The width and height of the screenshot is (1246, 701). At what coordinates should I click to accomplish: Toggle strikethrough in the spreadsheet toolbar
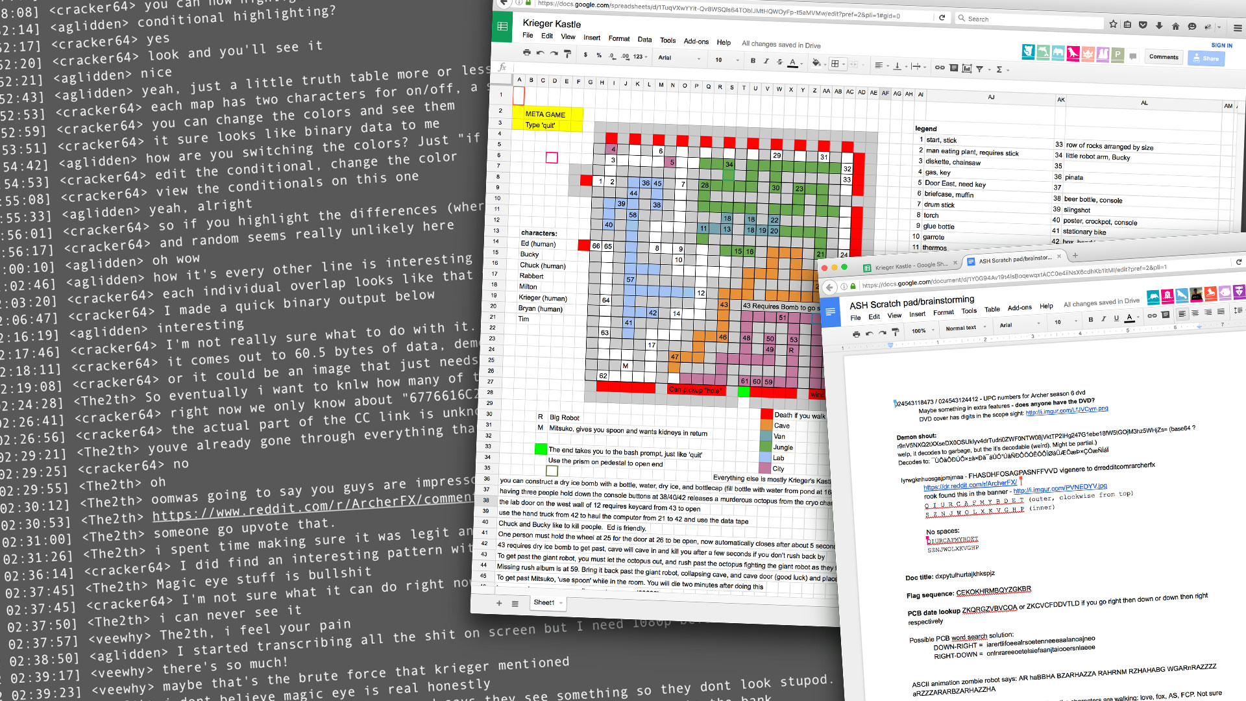point(779,62)
